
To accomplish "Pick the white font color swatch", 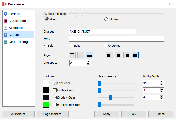I will [46, 83].
